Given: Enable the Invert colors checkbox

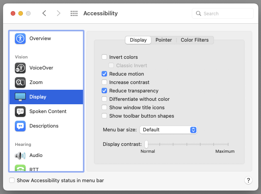Looking at the screenshot, I should click(x=104, y=57).
